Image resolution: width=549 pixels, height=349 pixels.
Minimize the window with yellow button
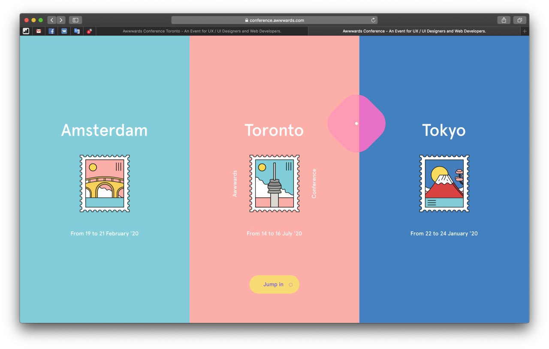coord(33,20)
